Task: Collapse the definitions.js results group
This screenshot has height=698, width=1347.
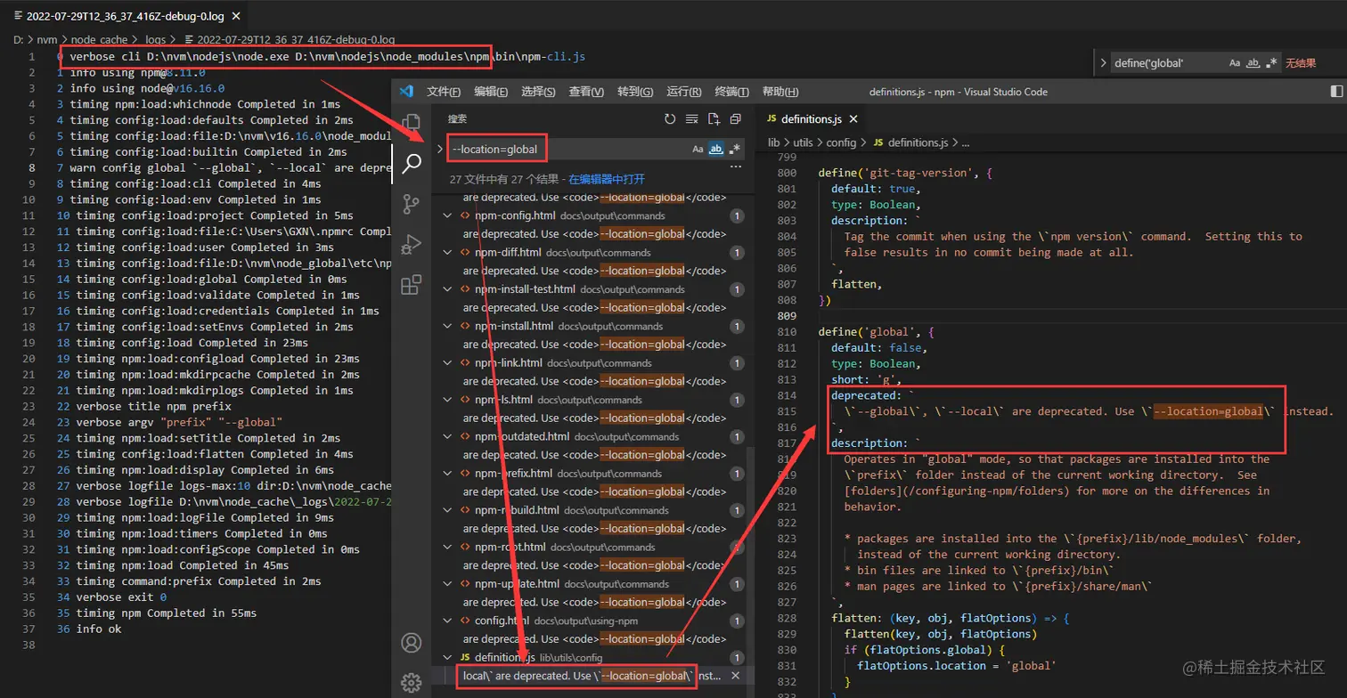Action: click(448, 657)
